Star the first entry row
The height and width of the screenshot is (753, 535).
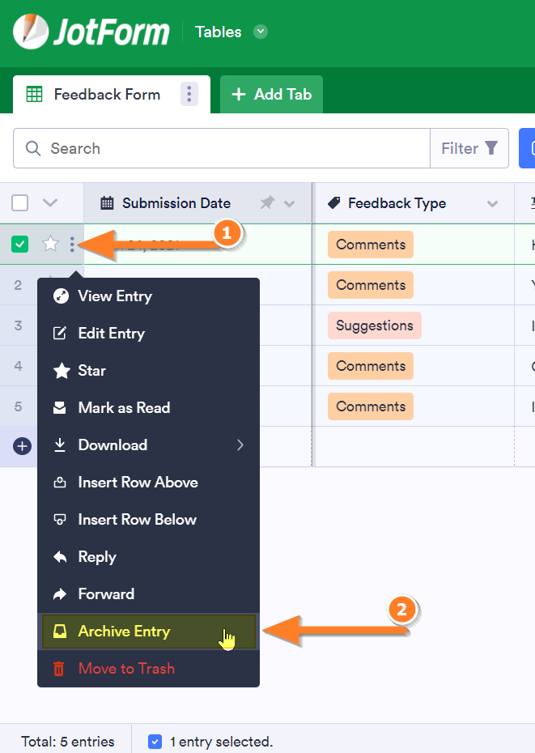tap(49, 244)
